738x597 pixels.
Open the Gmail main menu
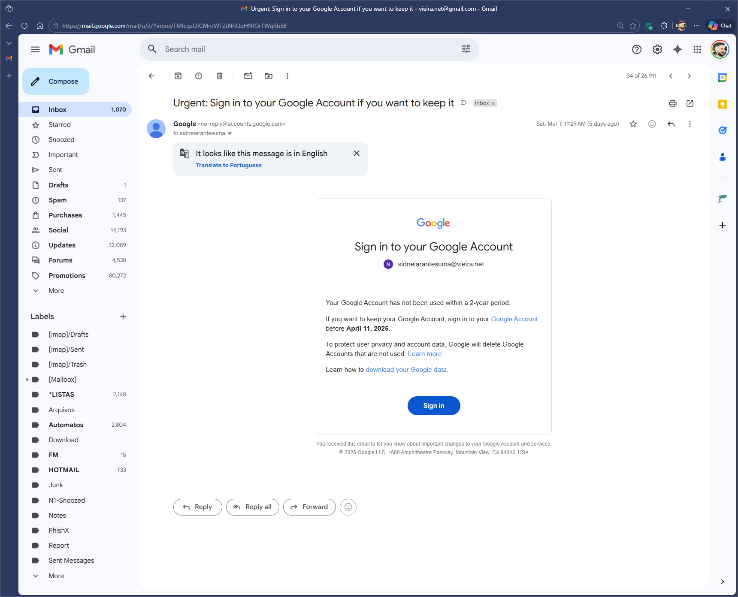coord(35,49)
